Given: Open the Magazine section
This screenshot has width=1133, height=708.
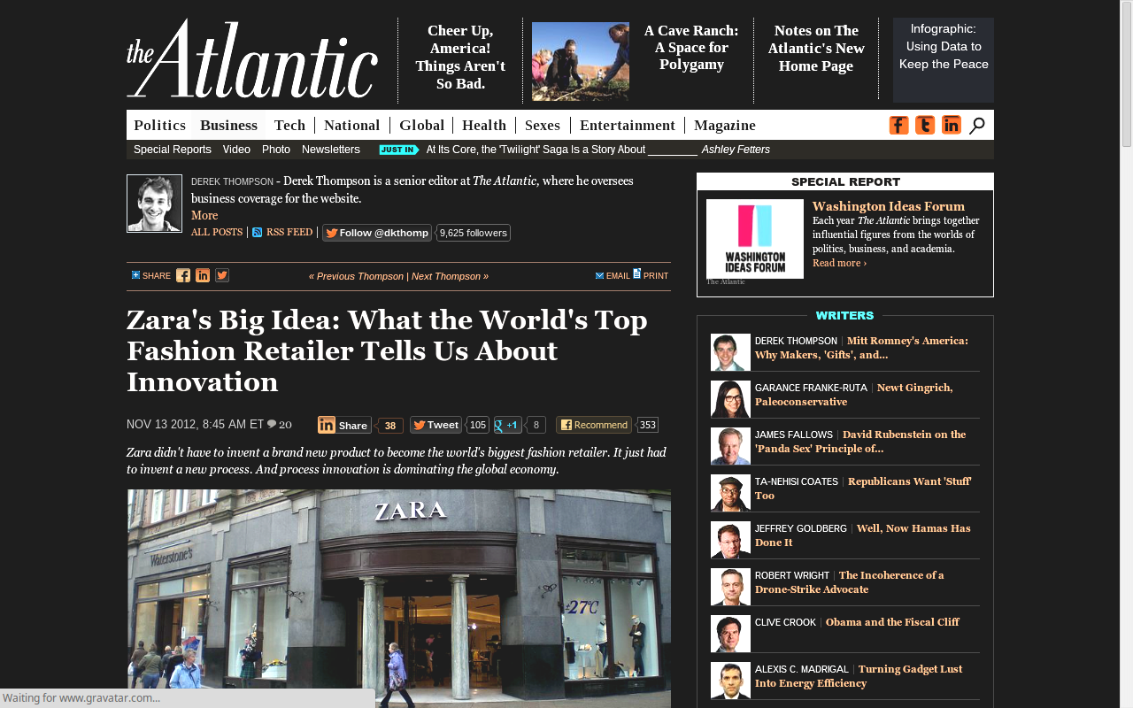Looking at the screenshot, I should [x=725, y=125].
